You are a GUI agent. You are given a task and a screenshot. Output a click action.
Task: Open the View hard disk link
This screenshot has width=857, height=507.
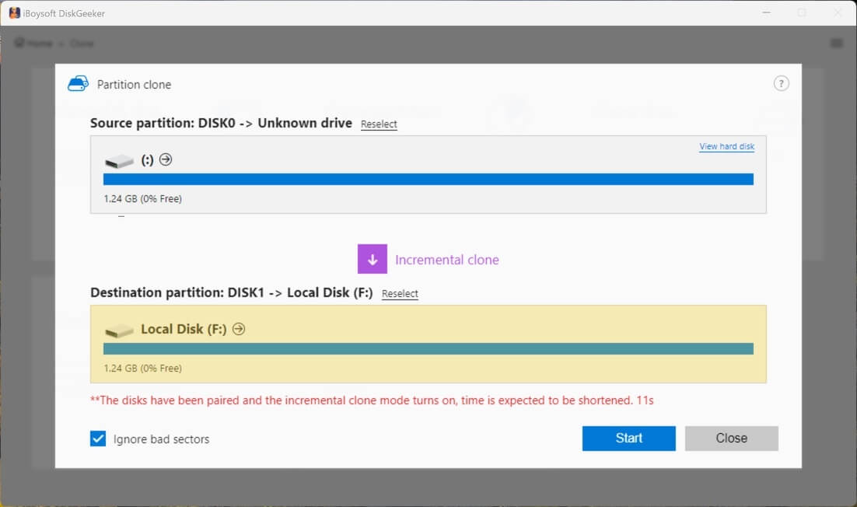[726, 146]
